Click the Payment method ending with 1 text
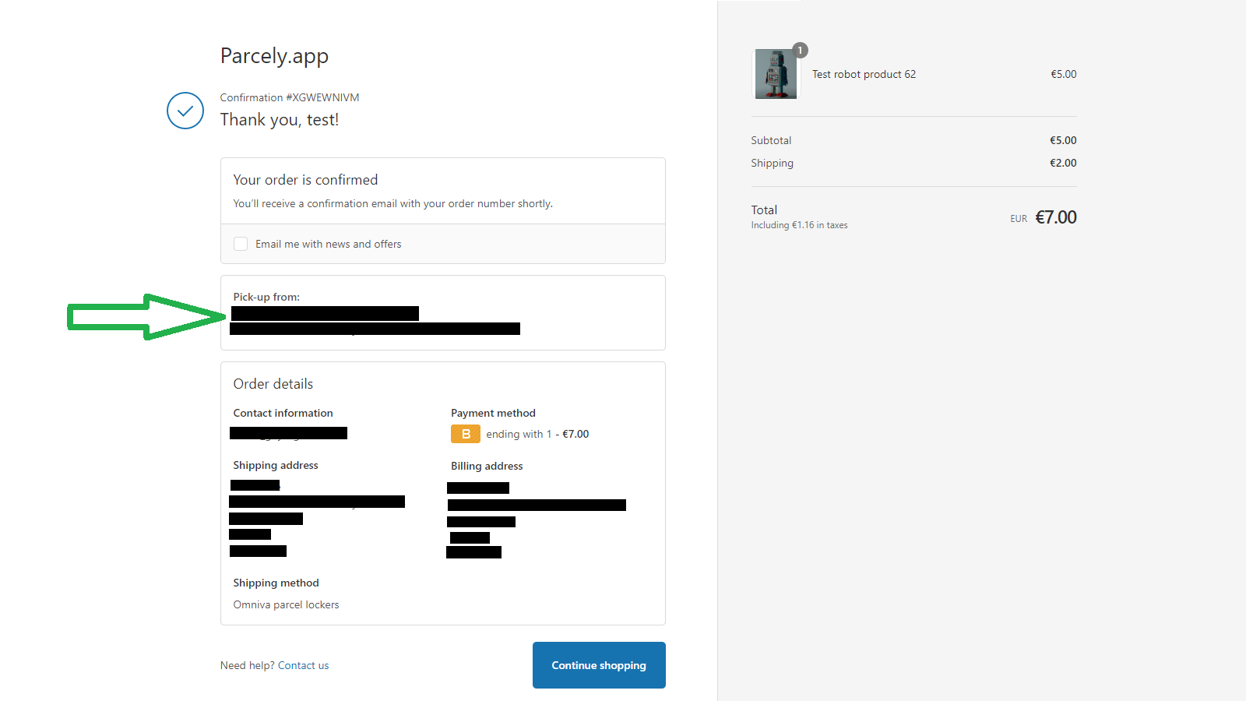 pyautogui.click(x=537, y=434)
